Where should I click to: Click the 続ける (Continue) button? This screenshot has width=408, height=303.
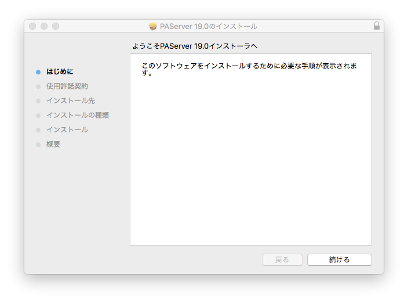pyautogui.click(x=339, y=259)
